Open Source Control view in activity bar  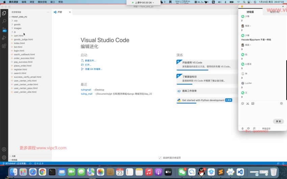(x=4, y=30)
